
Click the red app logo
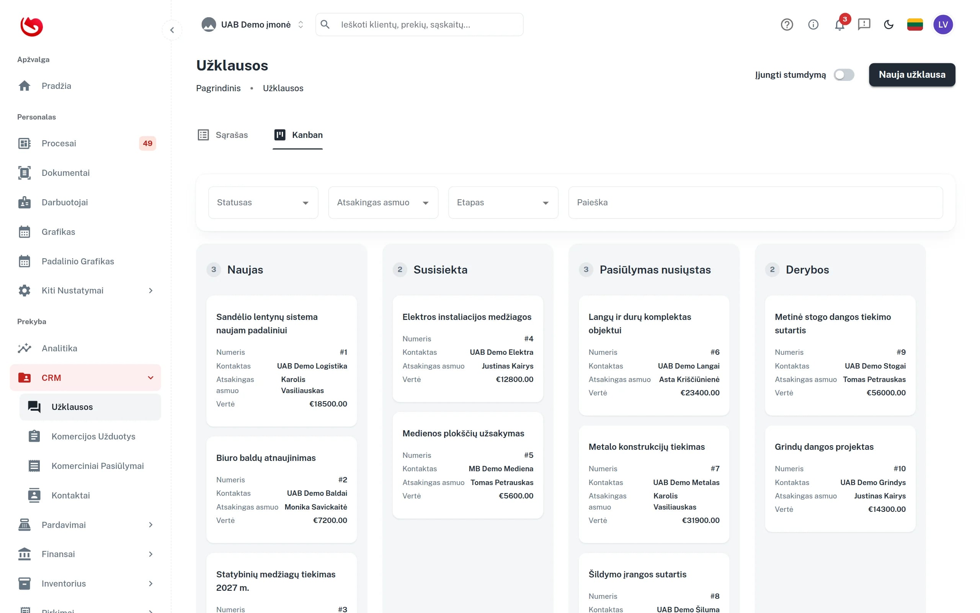tap(32, 26)
